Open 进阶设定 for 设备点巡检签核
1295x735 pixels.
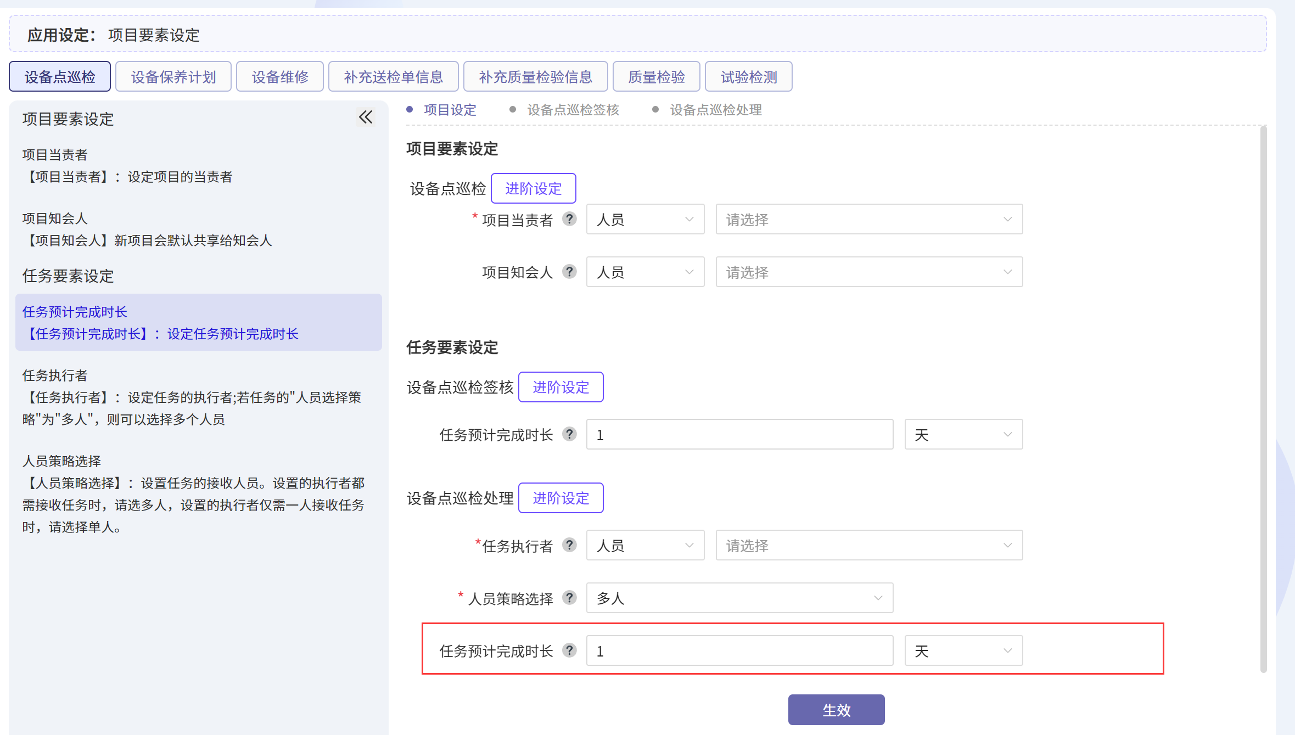point(561,387)
